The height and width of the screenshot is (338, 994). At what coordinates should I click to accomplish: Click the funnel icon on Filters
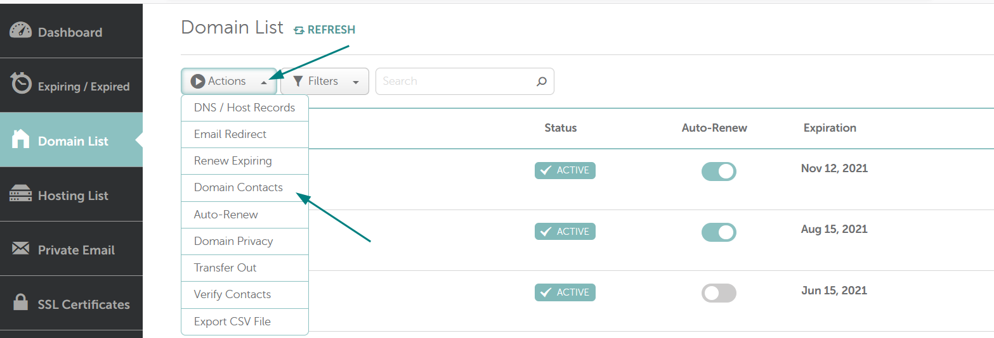[x=298, y=81]
